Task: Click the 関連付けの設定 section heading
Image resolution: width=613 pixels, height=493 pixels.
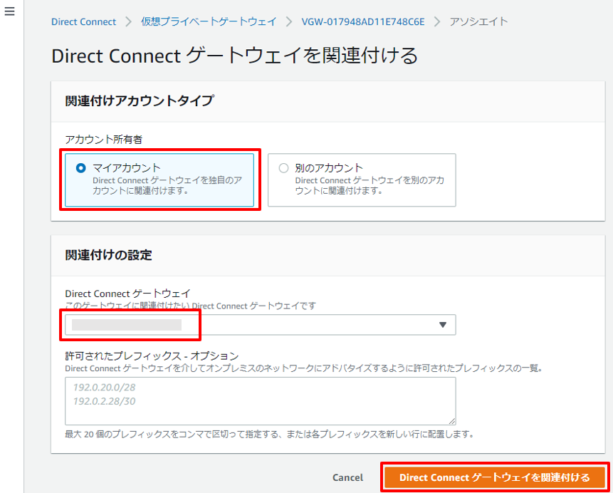Action: pos(108,255)
